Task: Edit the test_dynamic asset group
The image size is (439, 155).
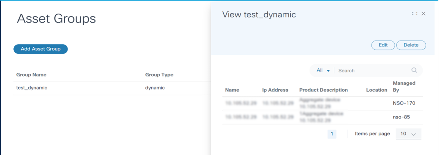Action: pyautogui.click(x=383, y=45)
